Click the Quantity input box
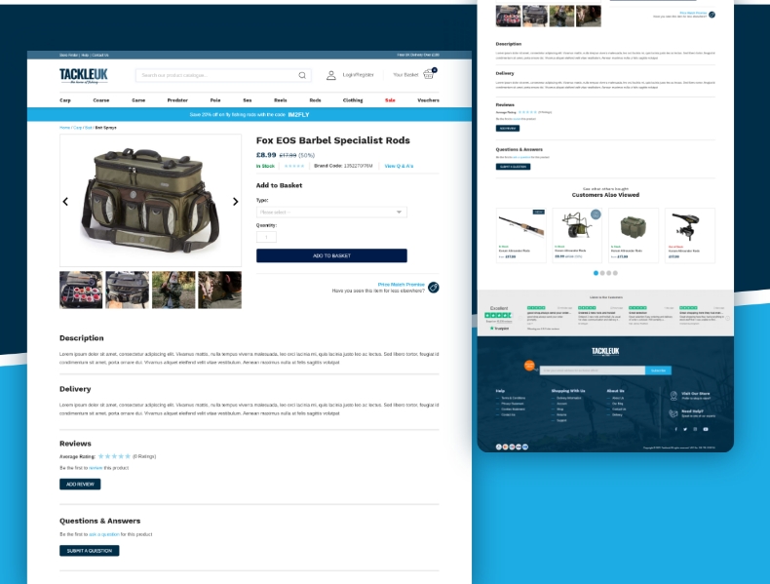Viewport: 770px width, 584px height. [266, 237]
